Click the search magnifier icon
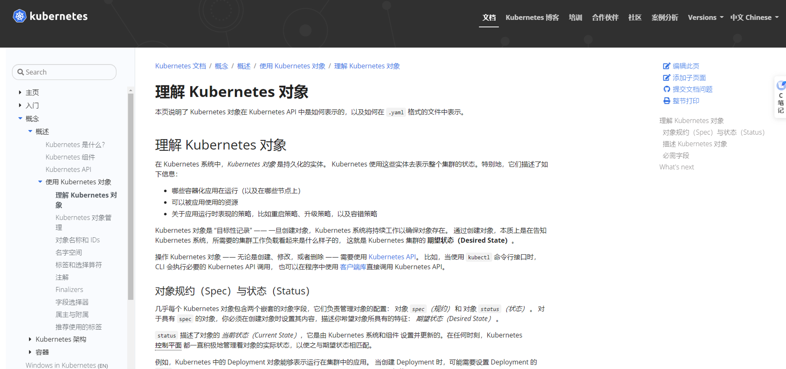This screenshot has width=786, height=369. click(21, 72)
